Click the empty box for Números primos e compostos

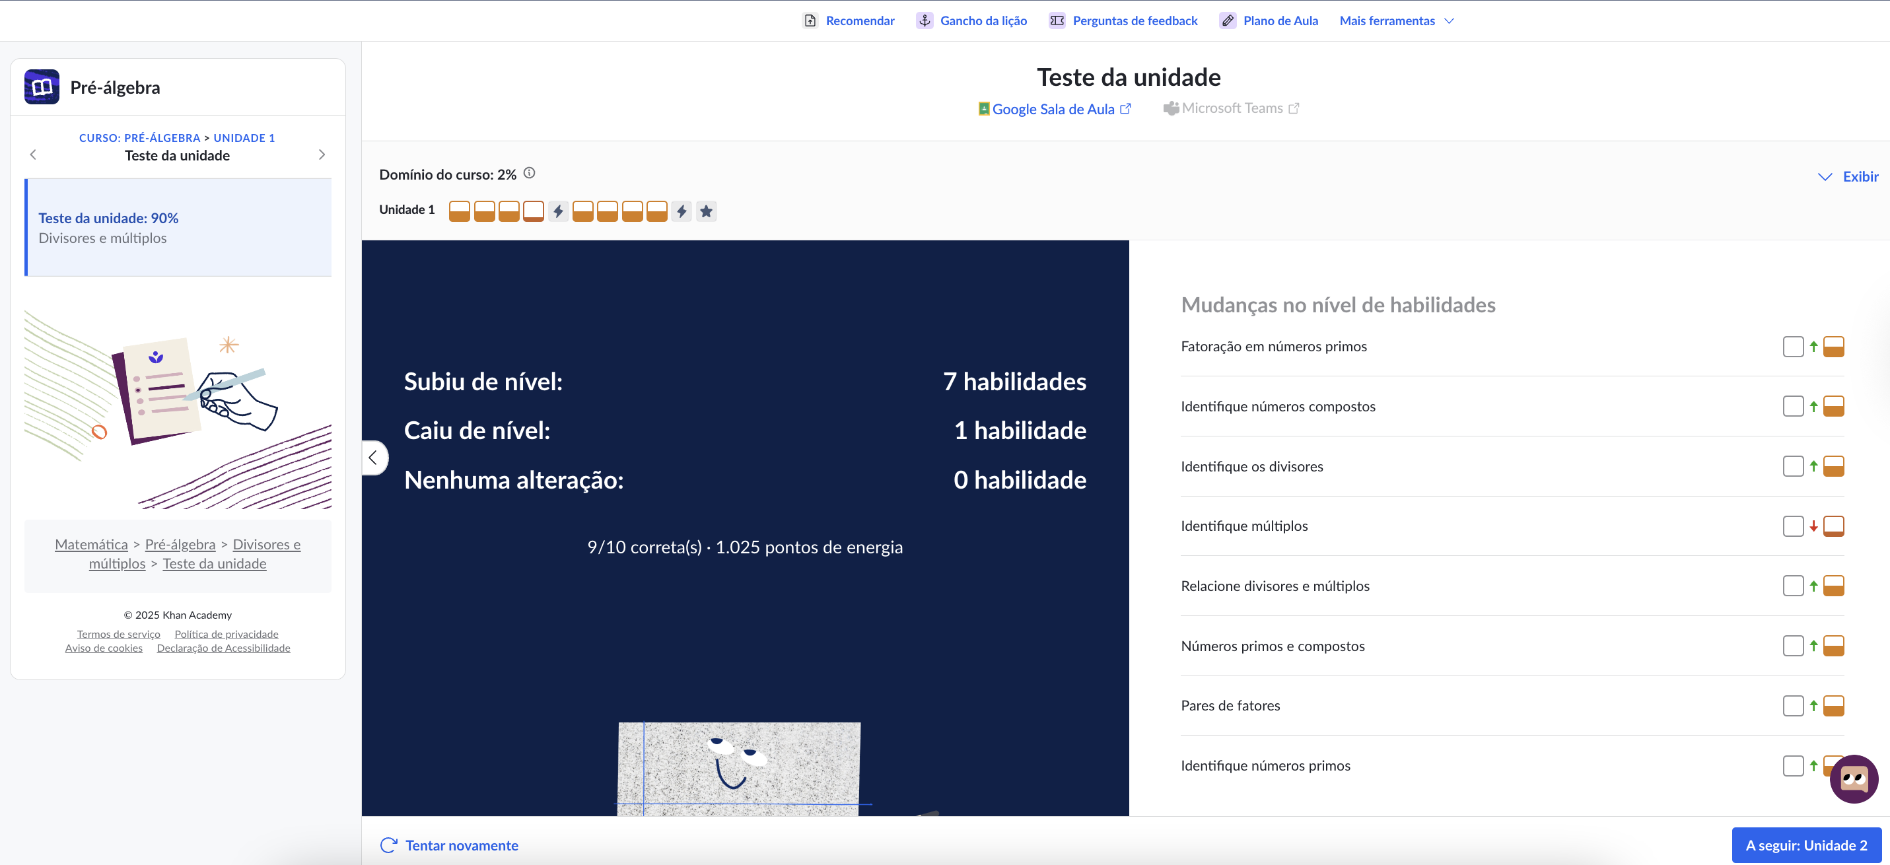pyautogui.click(x=1793, y=646)
